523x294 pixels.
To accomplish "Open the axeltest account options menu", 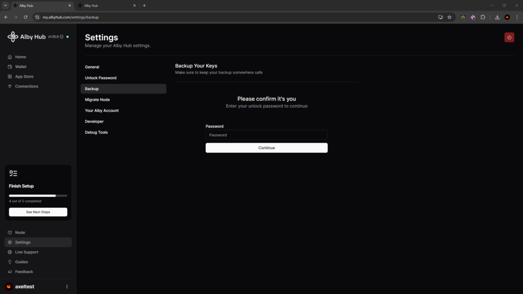I will [x=67, y=287].
